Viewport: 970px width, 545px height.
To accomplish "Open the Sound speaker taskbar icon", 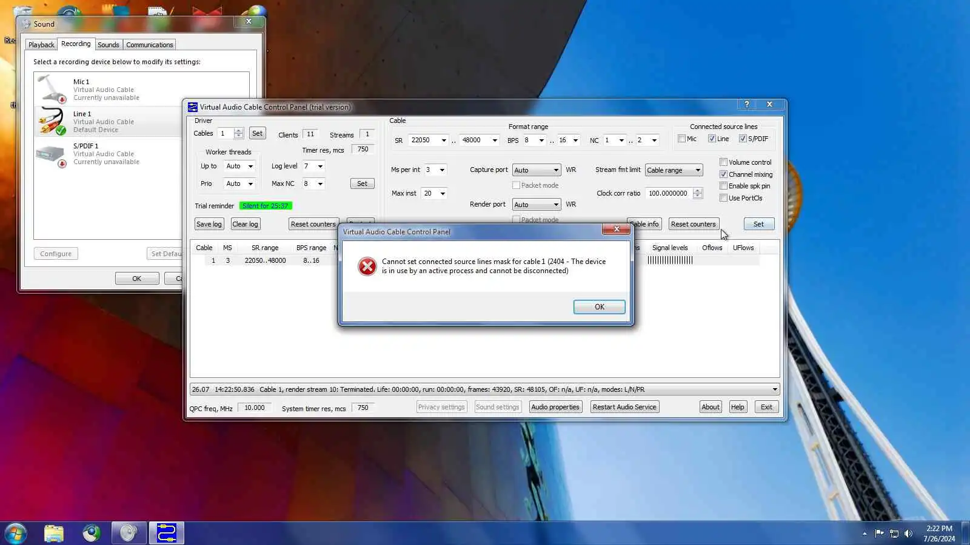I will (x=129, y=533).
